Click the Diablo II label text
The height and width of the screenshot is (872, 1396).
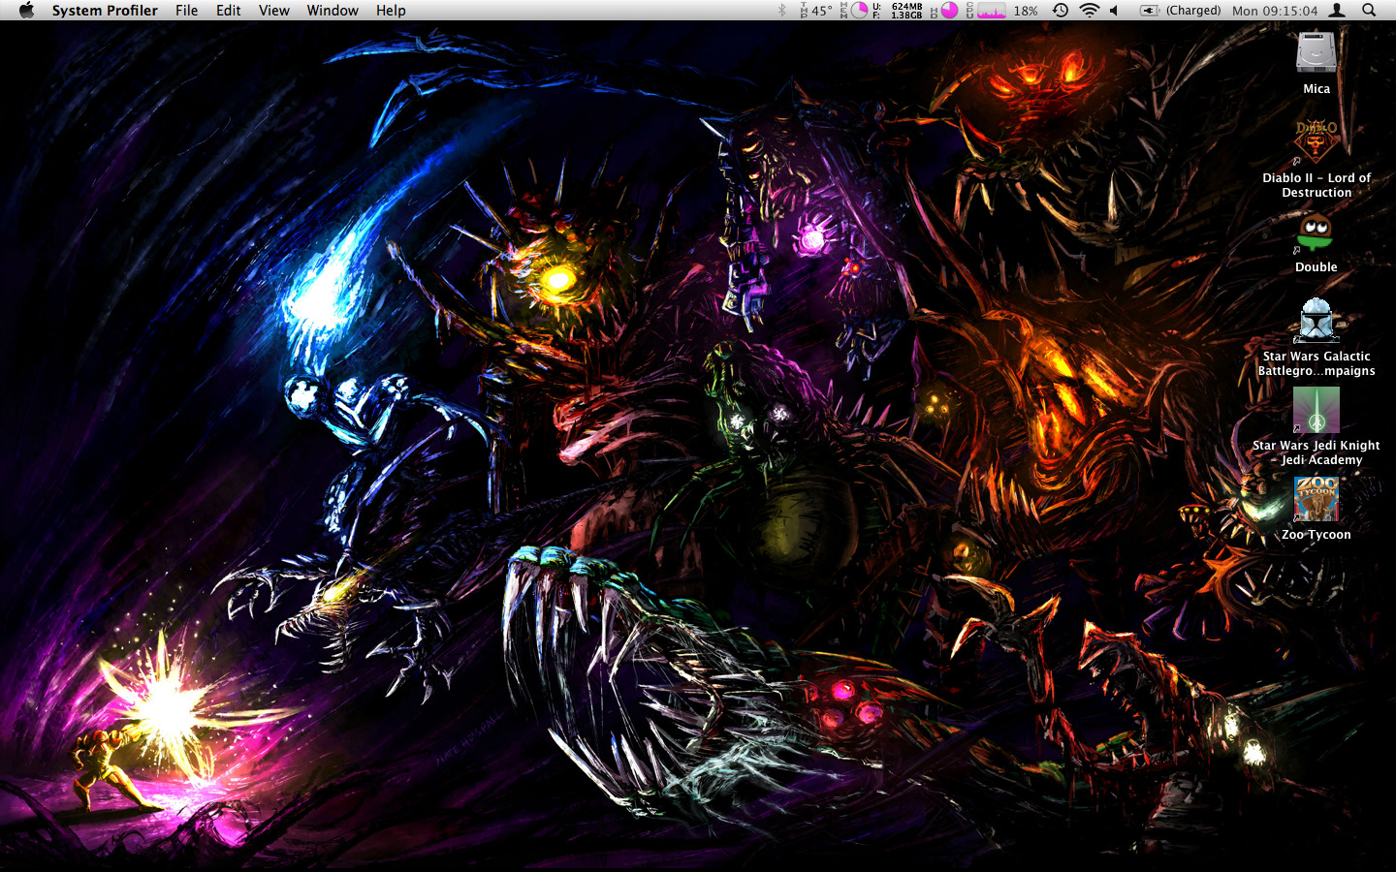point(1317,185)
